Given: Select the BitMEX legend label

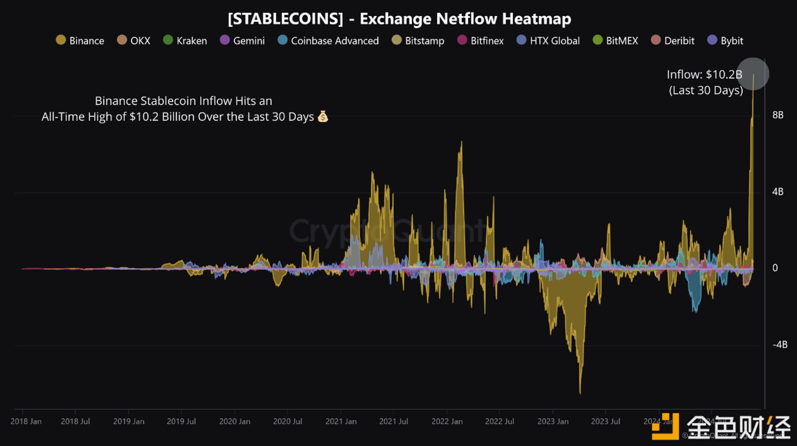Looking at the screenshot, I should pyautogui.click(x=622, y=41).
